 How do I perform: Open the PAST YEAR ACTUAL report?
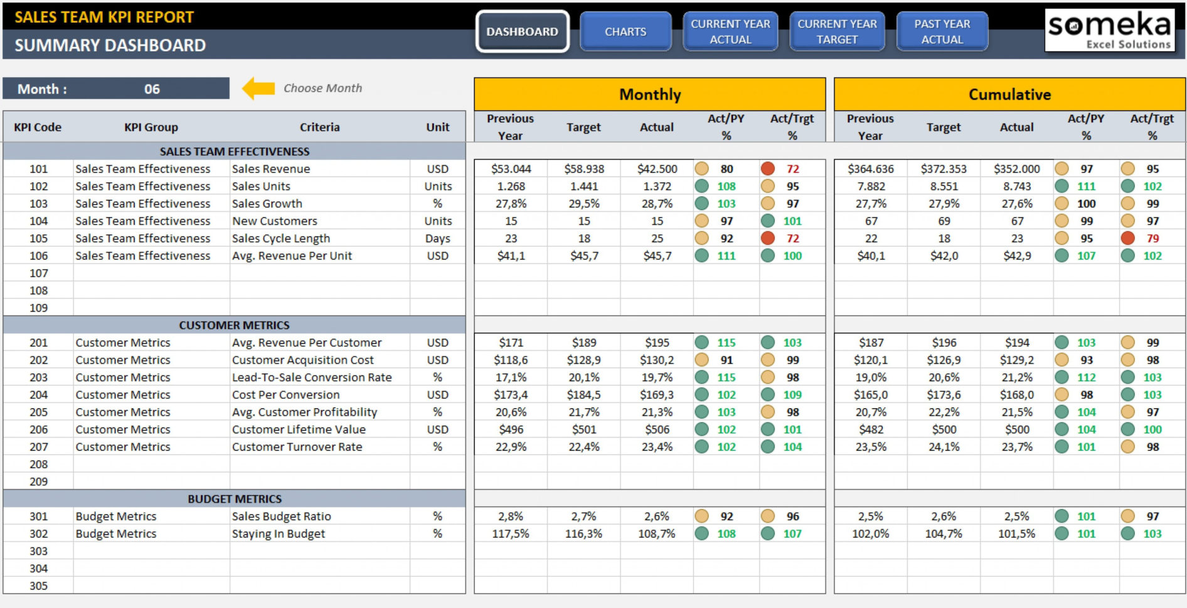point(942,31)
